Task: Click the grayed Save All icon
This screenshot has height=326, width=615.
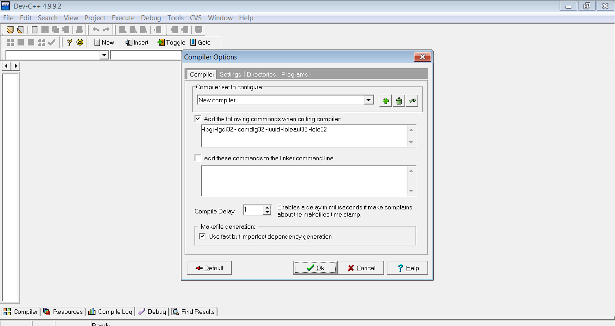Action: pos(55,30)
